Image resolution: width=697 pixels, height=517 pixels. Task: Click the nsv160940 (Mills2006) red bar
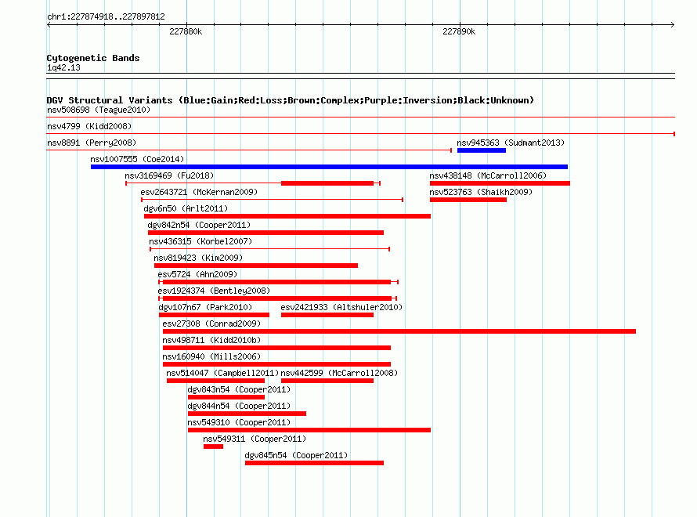pyautogui.click(x=277, y=364)
